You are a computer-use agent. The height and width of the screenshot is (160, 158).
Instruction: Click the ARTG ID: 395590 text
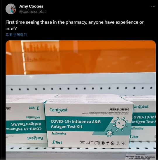click(x=119, y=109)
